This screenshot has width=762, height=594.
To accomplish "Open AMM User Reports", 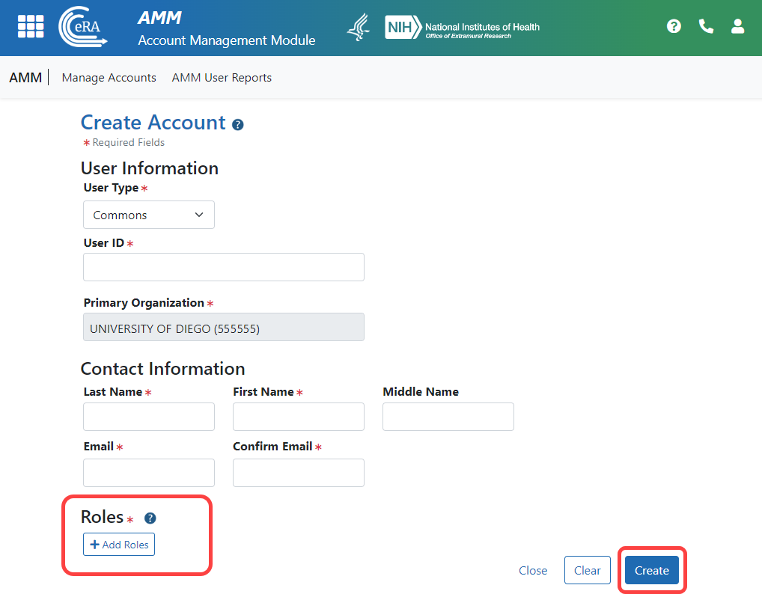I will coord(222,77).
